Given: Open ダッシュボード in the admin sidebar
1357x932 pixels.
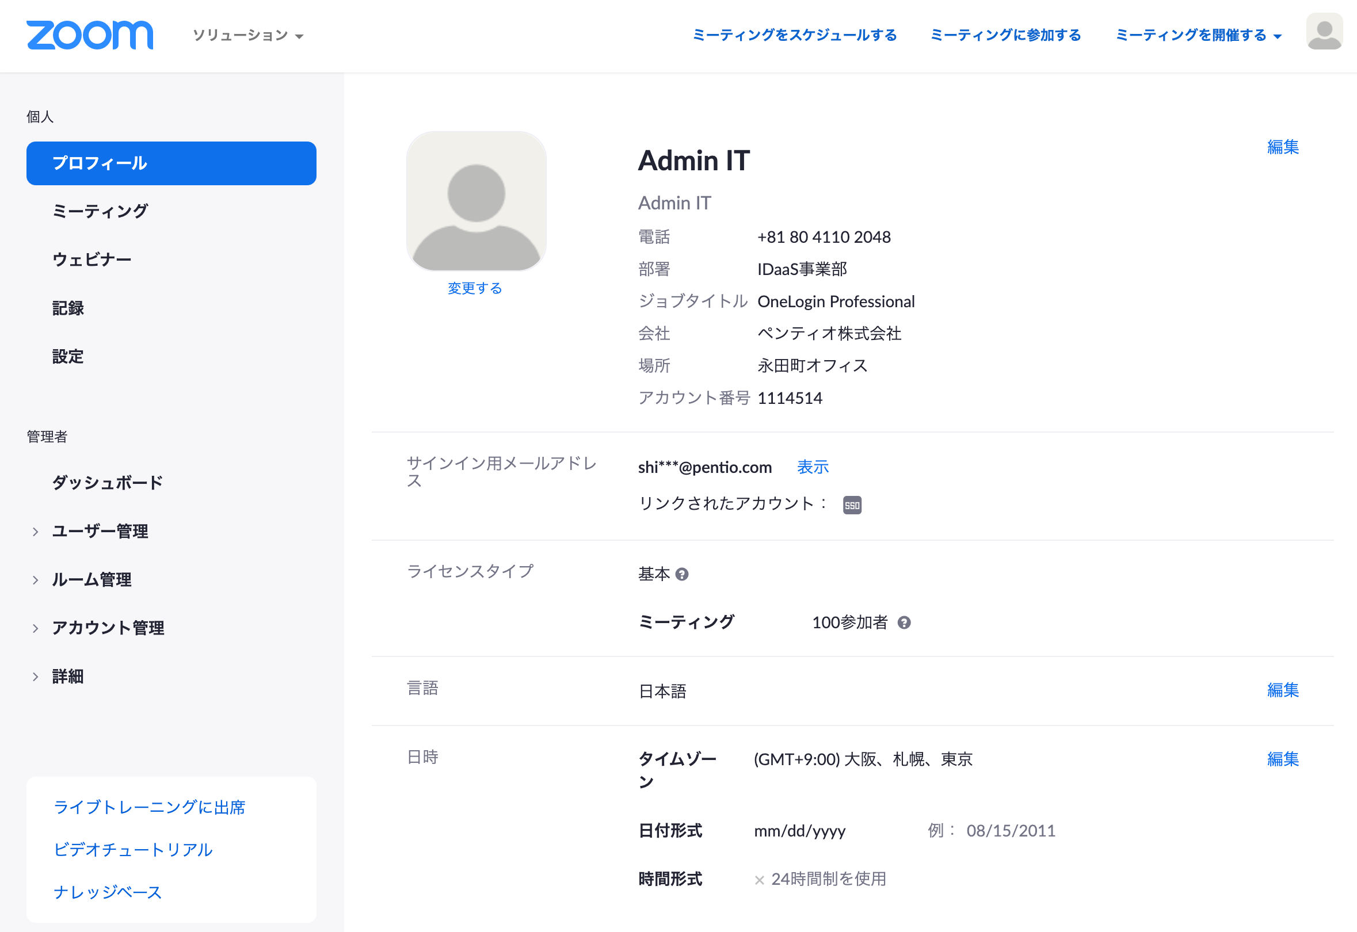Looking at the screenshot, I should pos(108,483).
